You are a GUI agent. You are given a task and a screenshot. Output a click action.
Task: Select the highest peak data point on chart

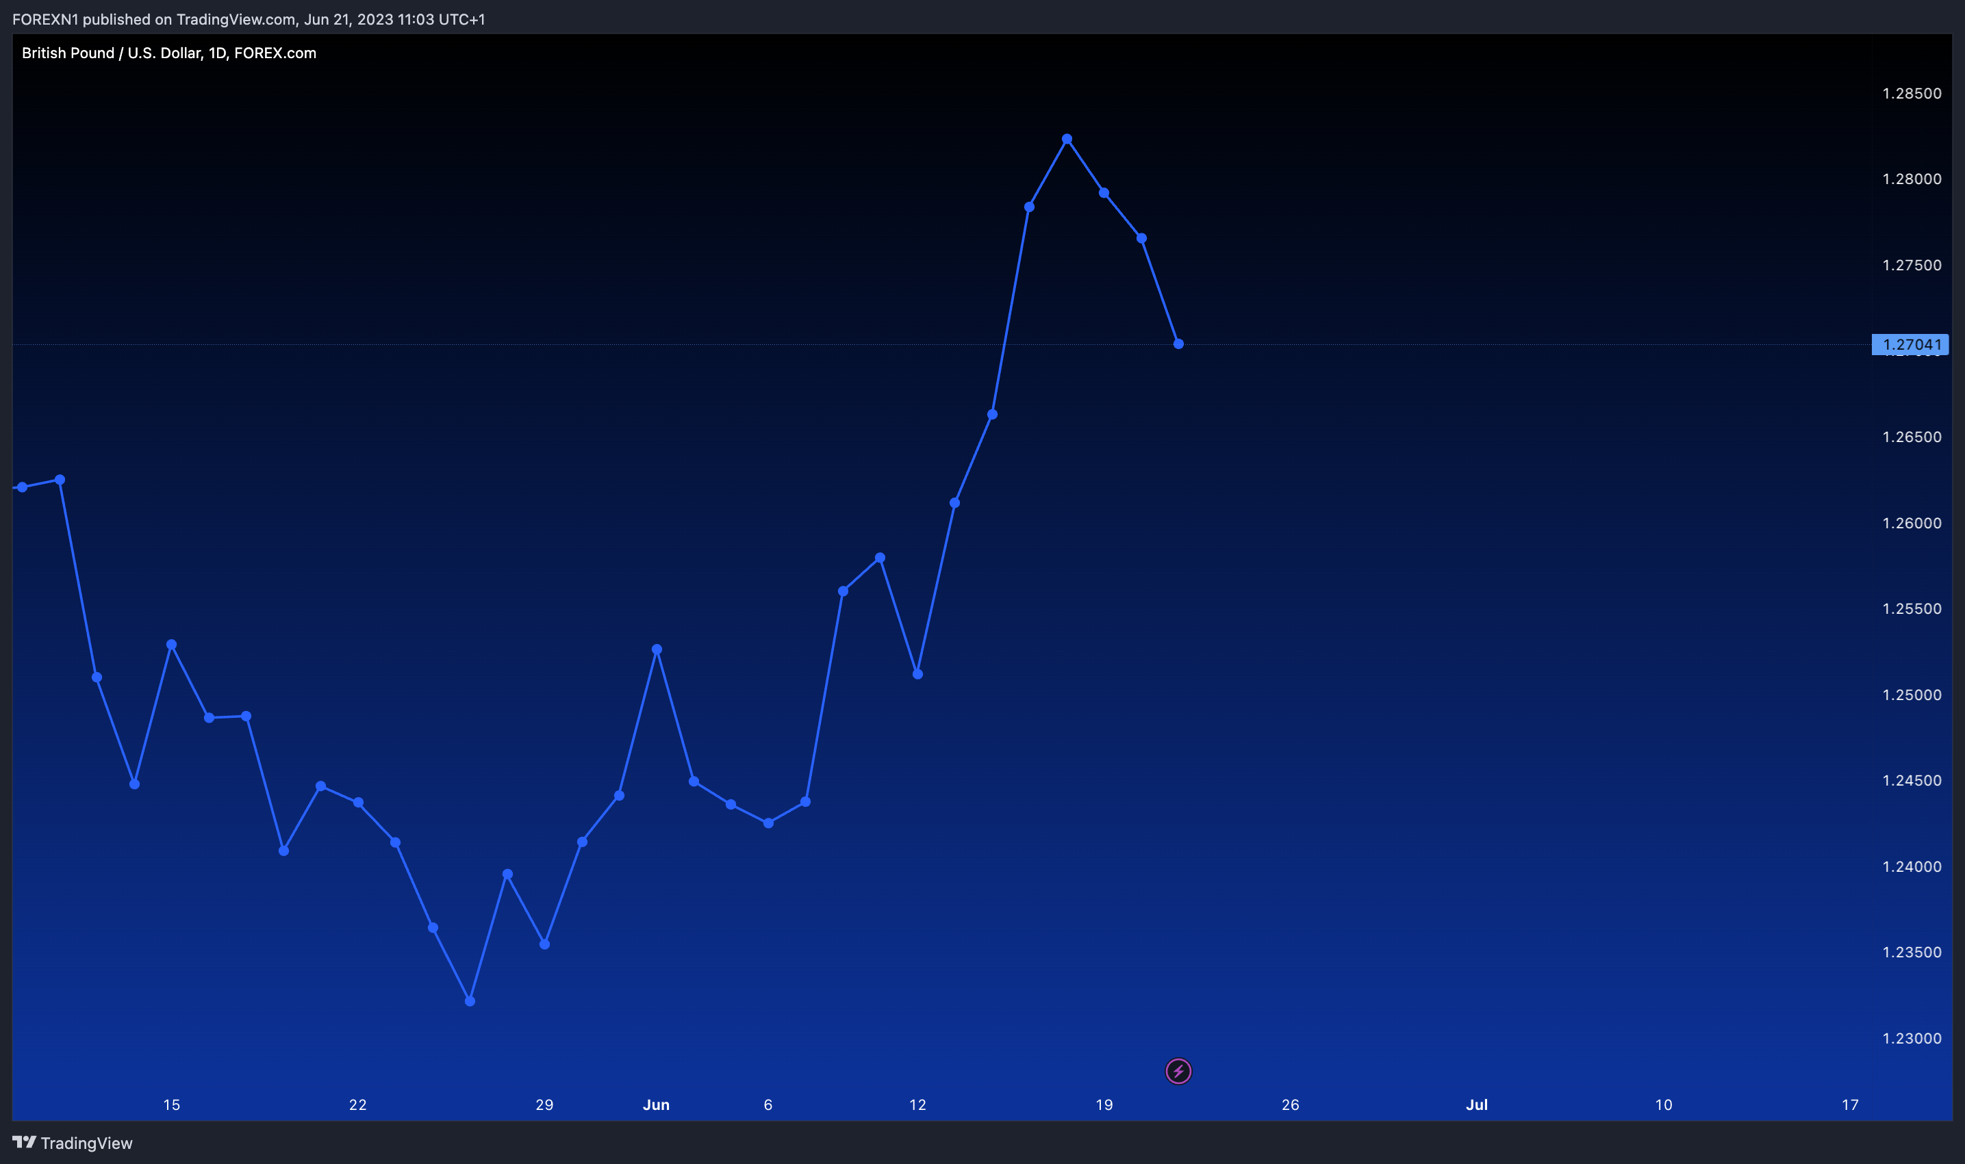pos(1067,139)
